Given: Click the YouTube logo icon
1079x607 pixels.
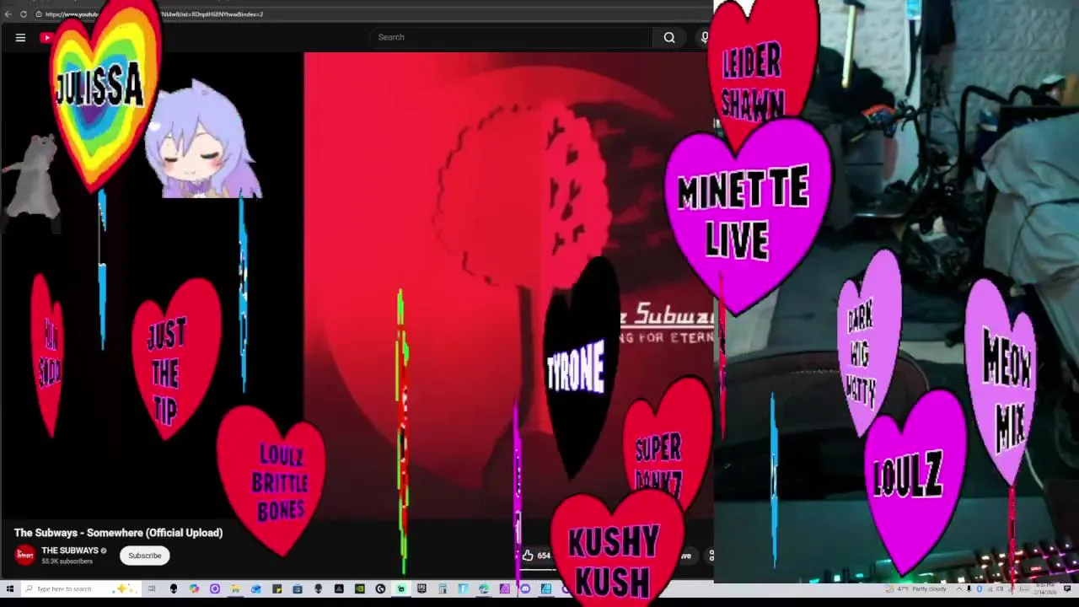Looking at the screenshot, I should tap(46, 37).
